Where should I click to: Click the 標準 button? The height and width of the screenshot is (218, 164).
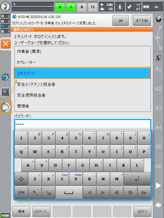21,211
